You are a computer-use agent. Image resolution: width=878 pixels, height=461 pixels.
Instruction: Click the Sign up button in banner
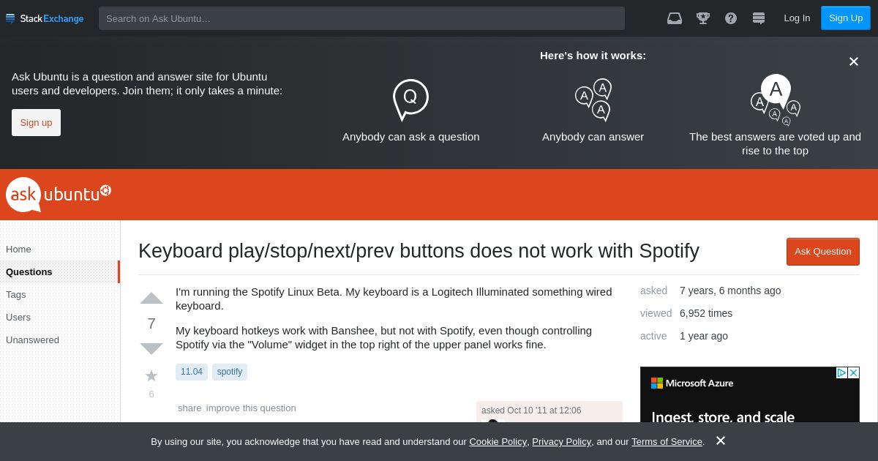[x=36, y=122]
